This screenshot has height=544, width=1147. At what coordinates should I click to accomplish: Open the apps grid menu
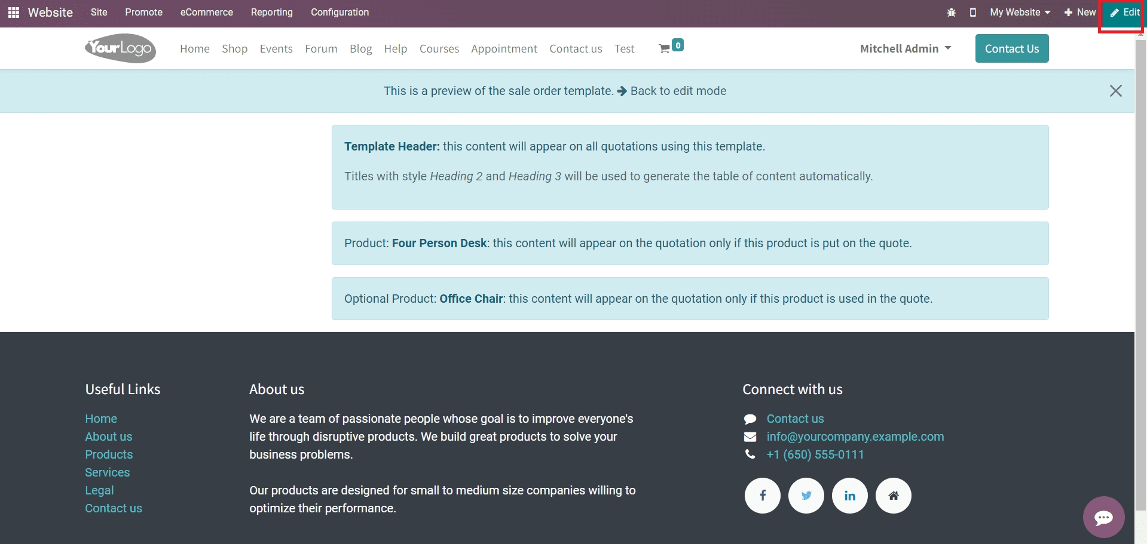click(14, 13)
